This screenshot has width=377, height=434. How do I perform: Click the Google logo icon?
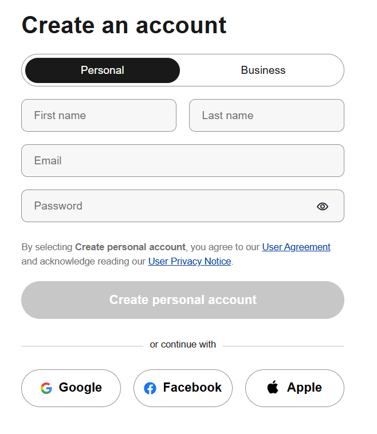[46, 388]
